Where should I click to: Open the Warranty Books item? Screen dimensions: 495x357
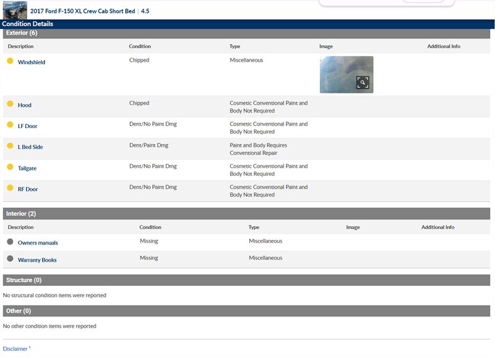click(x=37, y=260)
